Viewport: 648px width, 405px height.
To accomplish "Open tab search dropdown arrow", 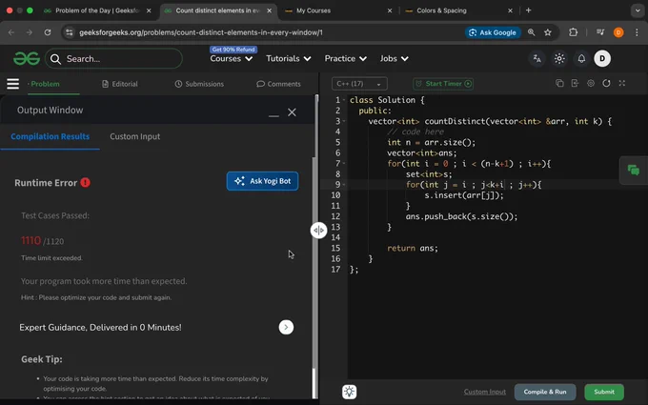I will pos(638,10).
